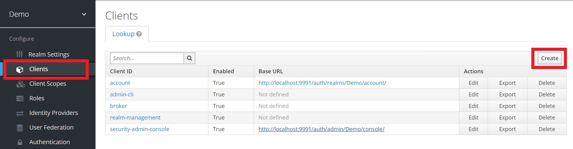Edit the admin-cli client
This screenshot has width=573, height=149.
[473, 94]
